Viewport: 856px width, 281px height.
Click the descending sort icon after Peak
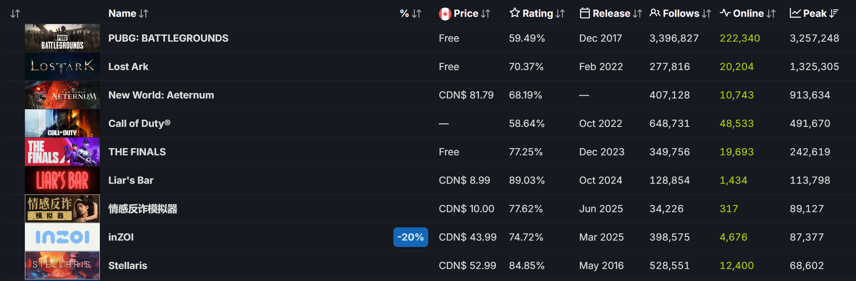pos(834,14)
